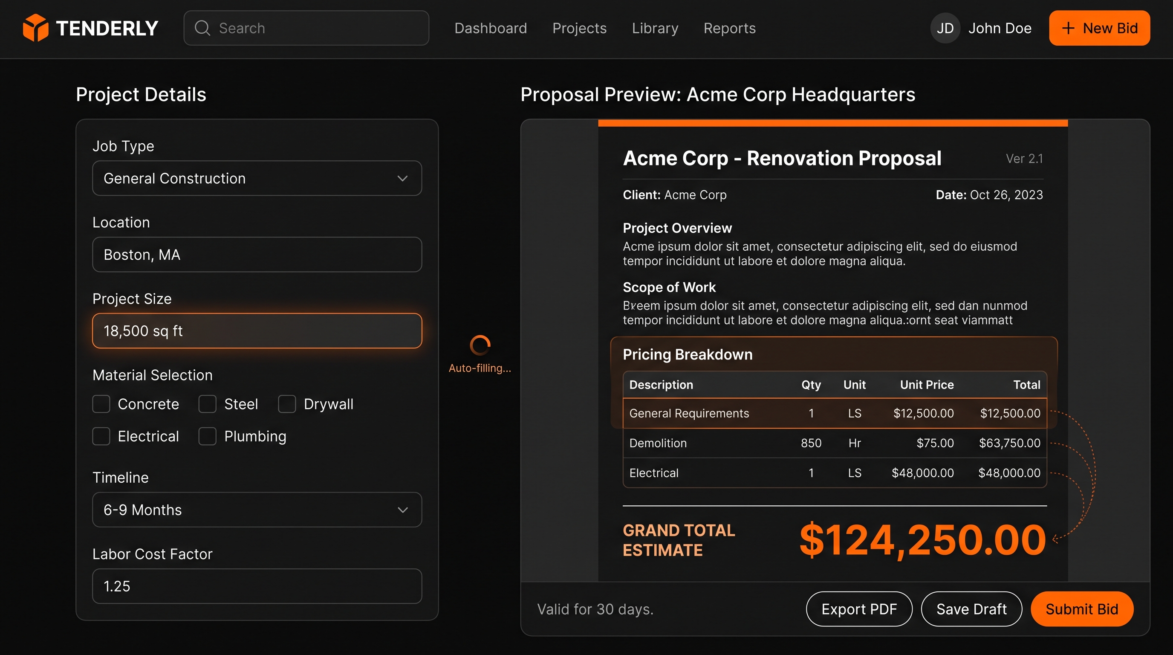This screenshot has height=655, width=1173.
Task: Click the Project Size 18,500 sq ft field
Action: [x=257, y=330]
